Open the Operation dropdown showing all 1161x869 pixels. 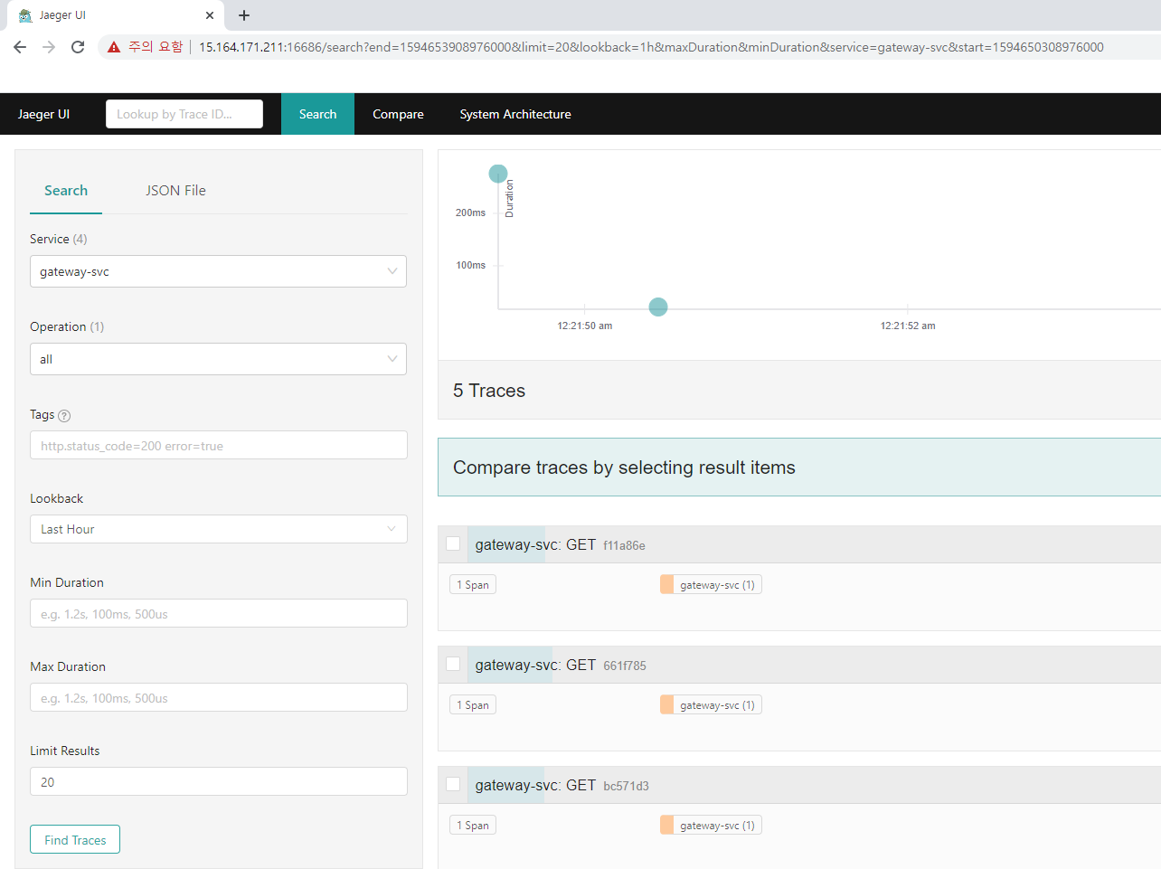click(218, 359)
